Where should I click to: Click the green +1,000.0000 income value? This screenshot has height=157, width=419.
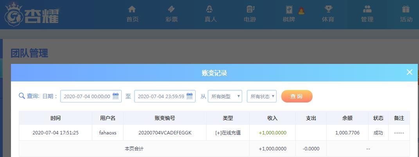coord(273,132)
